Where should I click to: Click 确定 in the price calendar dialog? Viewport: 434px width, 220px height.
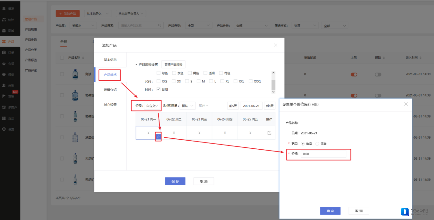(x=330, y=211)
